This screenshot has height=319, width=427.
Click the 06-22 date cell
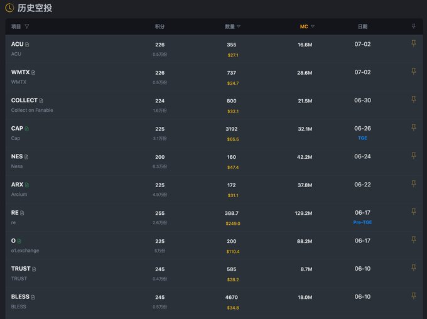coord(362,185)
